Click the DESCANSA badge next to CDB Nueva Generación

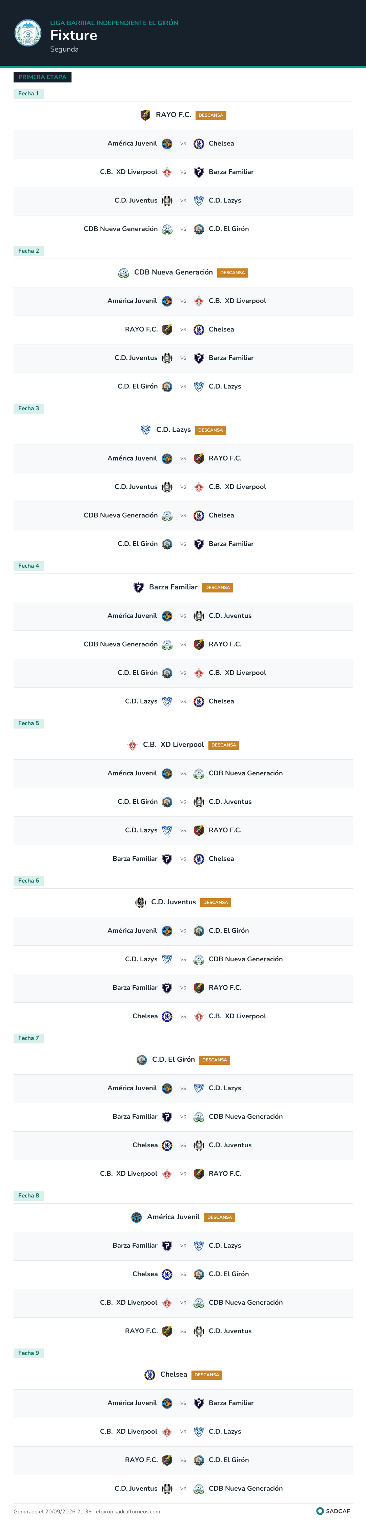point(232,273)
